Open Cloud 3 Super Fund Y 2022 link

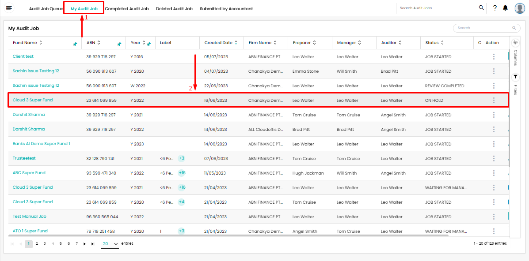click(33, 100)
